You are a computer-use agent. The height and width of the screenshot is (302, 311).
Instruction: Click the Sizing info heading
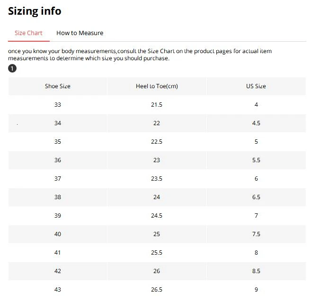[35, 11]
